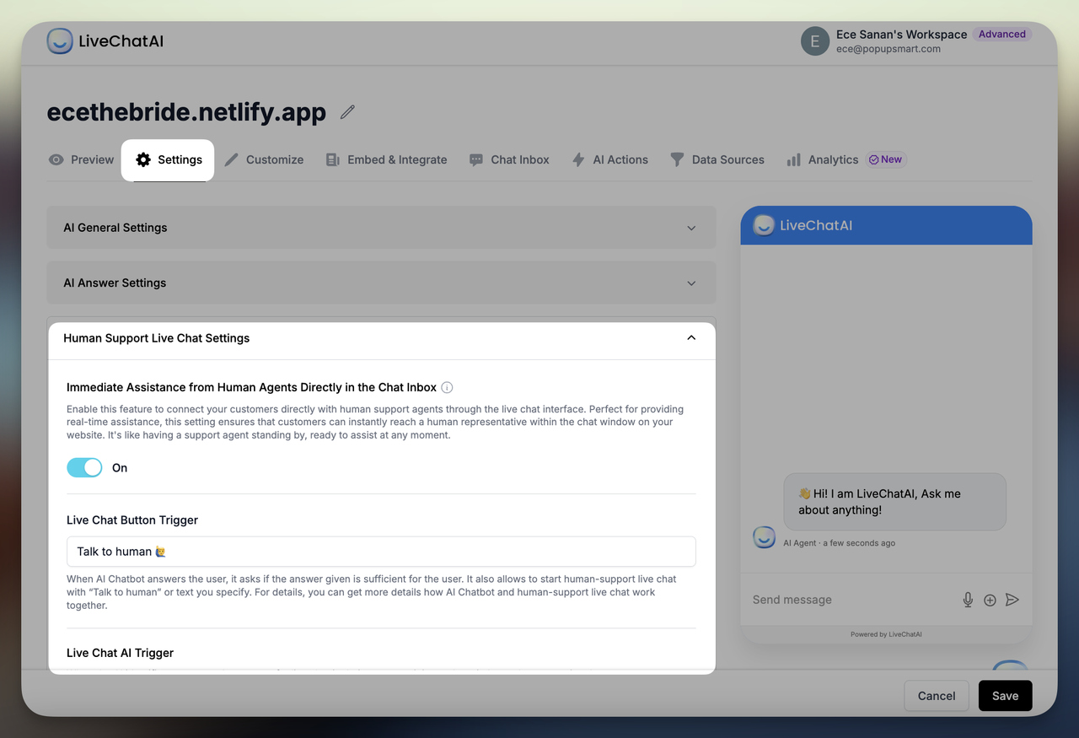Click the Send message input box
The height and width of the screenshot is (738, 1079).
coord(851,600)
